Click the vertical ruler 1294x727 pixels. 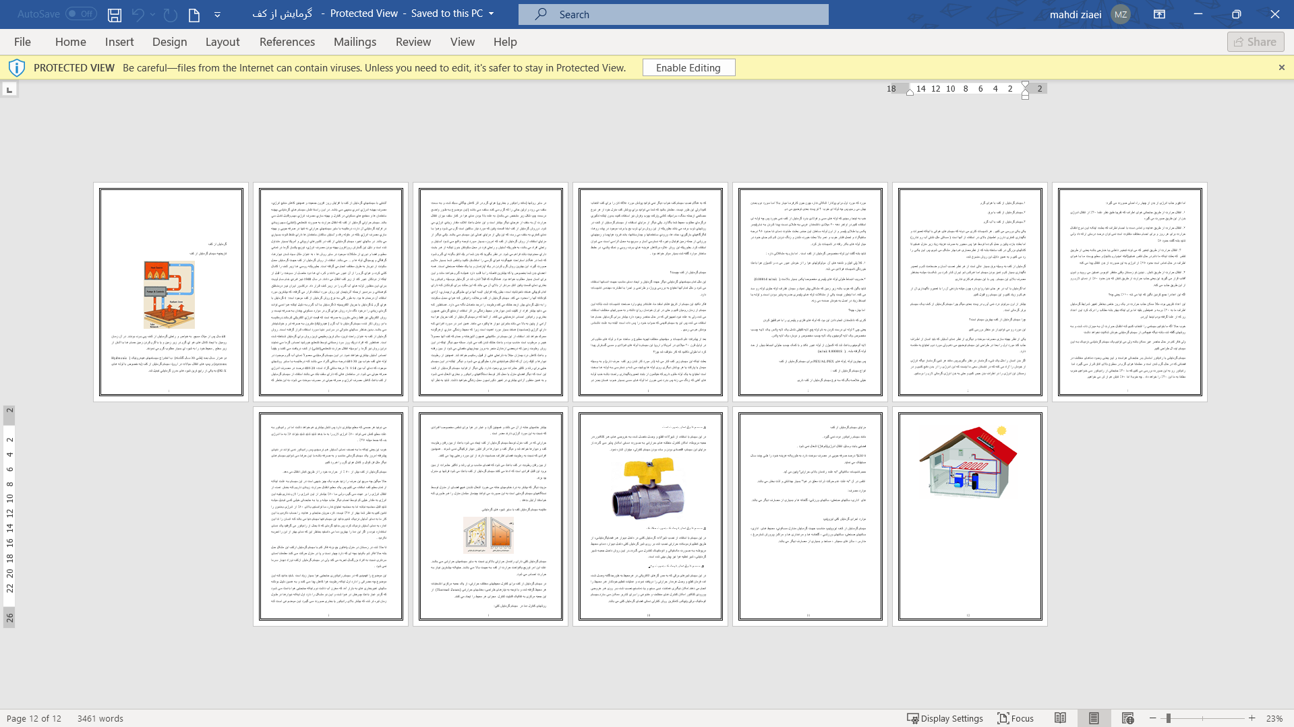(x=9, y=516)
